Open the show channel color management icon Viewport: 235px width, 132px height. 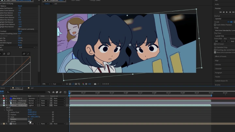pyautogui.click(x=83, y=84)
